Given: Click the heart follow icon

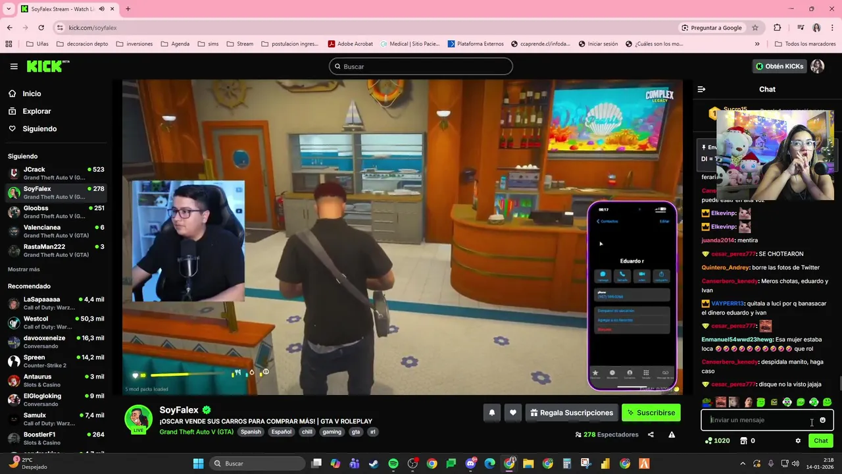Looking at the screenshot, I should pos(513,413).
